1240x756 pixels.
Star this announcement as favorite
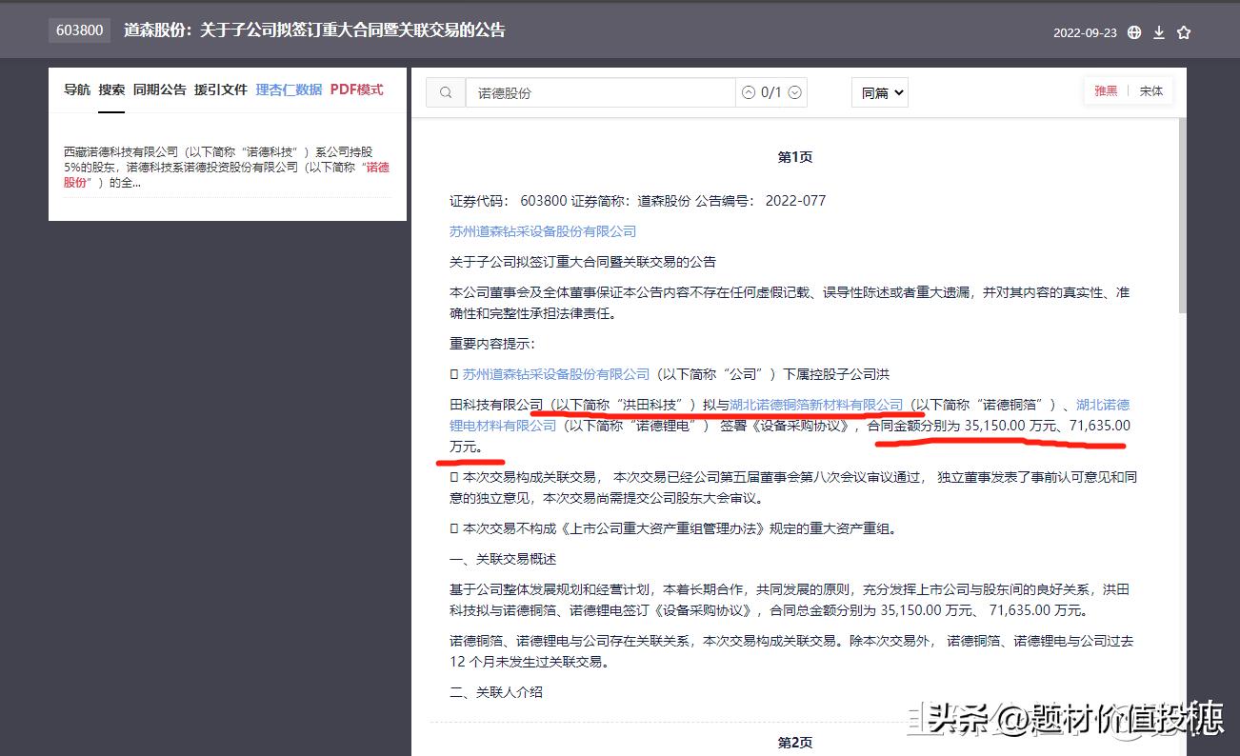[x=1184, y=32]
